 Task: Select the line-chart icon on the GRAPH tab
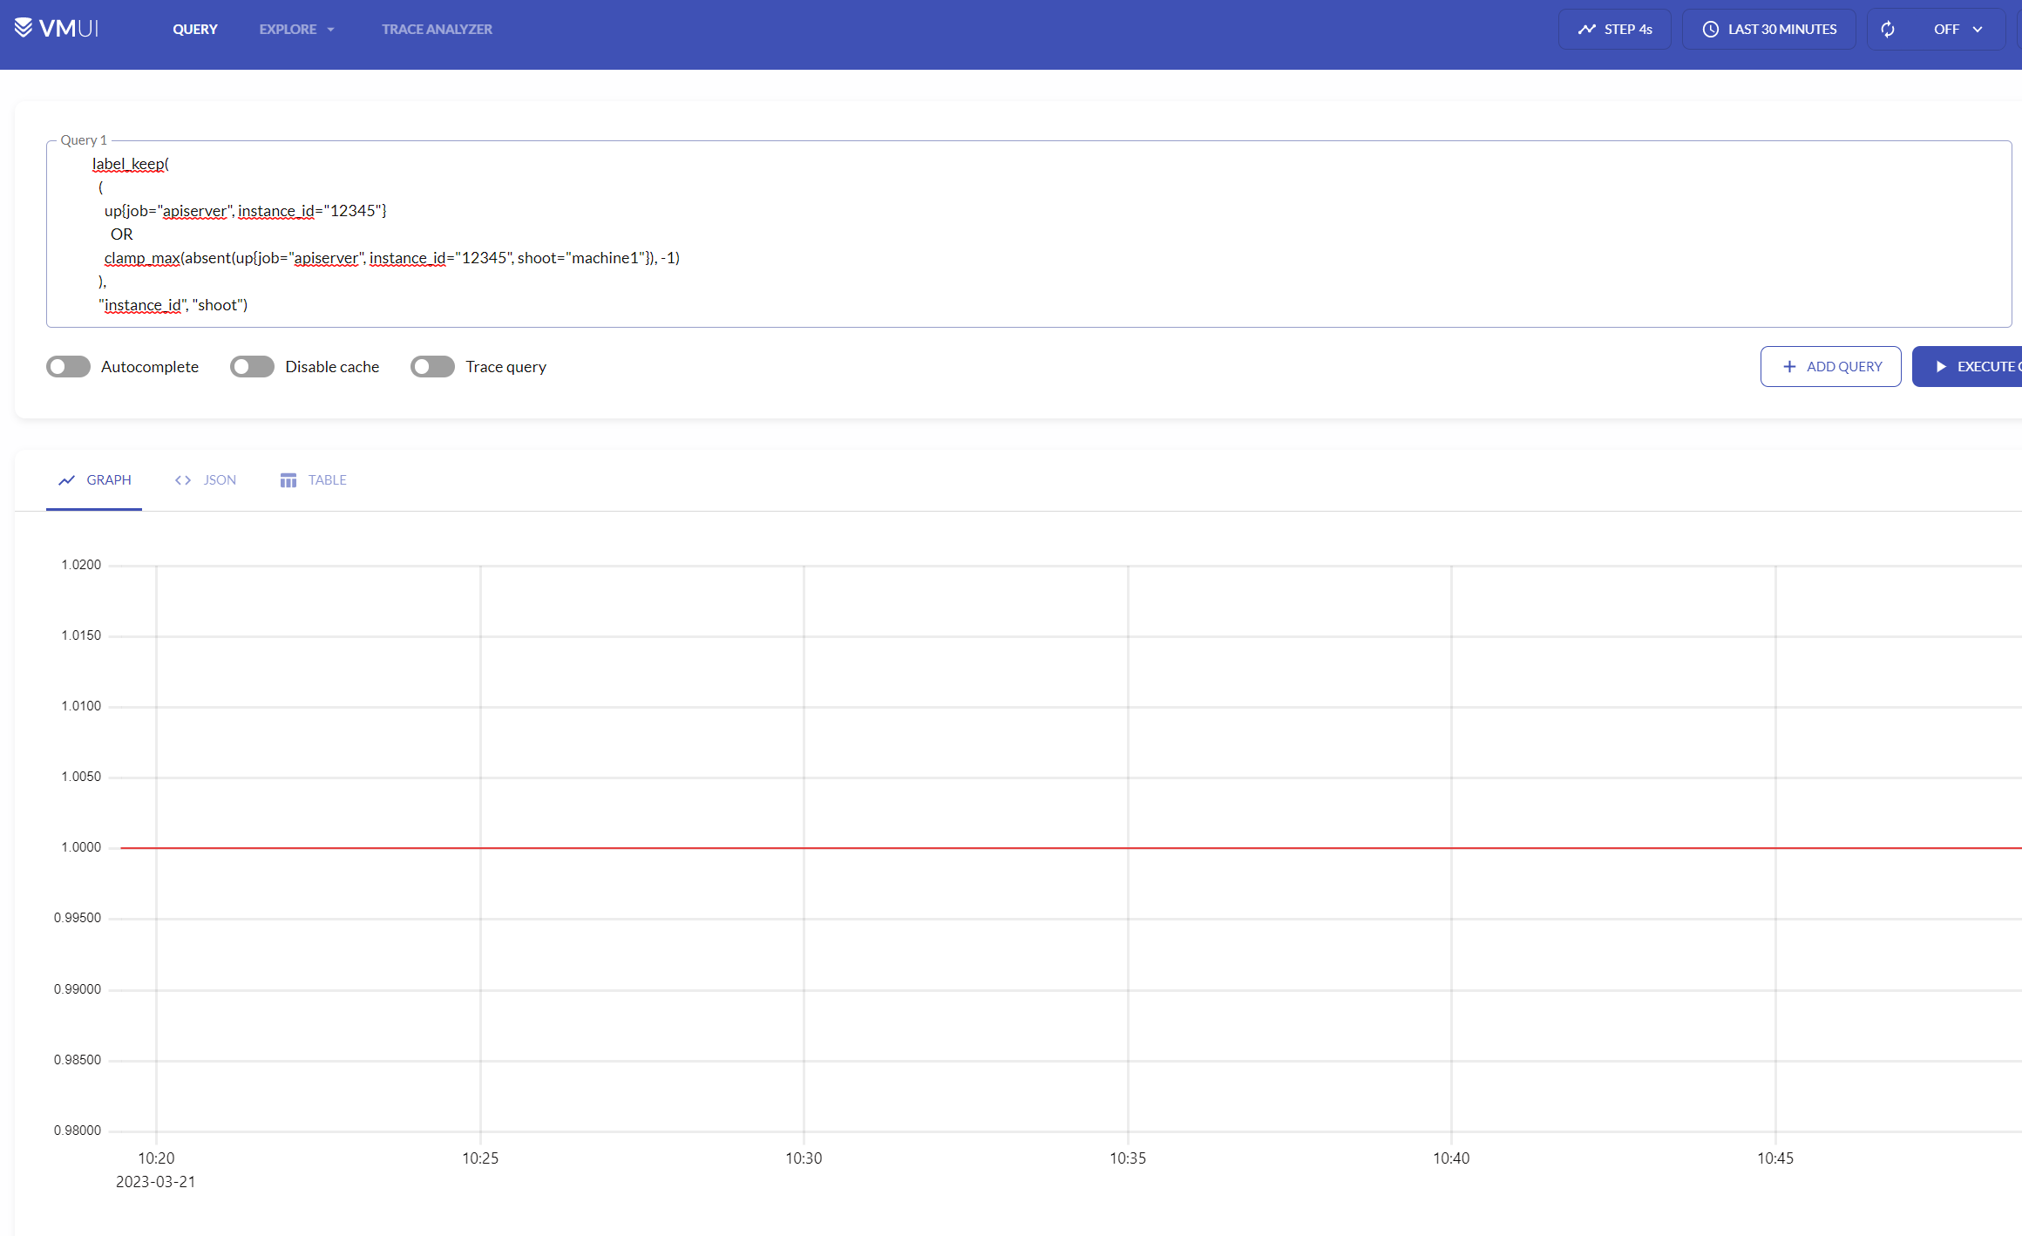click(66, 479)
